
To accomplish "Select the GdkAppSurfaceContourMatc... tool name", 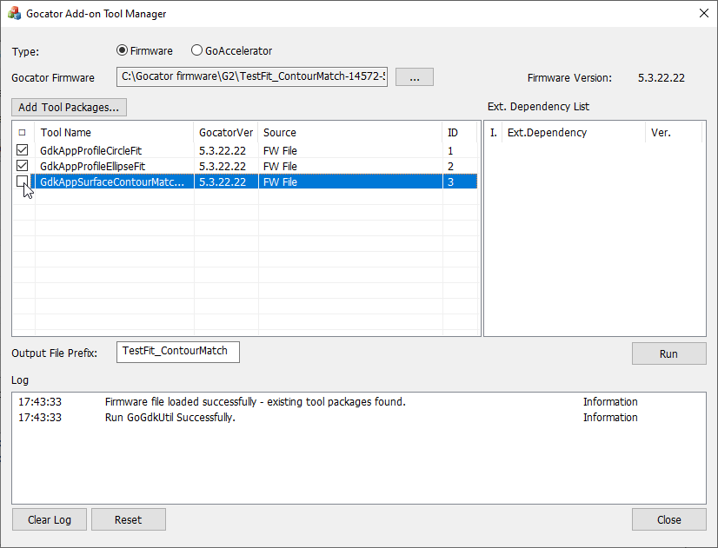I will 112,182.
